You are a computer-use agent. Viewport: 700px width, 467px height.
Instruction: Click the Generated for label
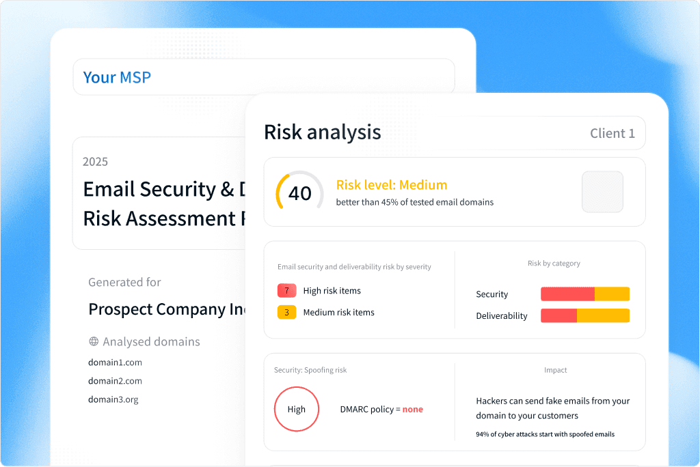click(x=124, y=282)
